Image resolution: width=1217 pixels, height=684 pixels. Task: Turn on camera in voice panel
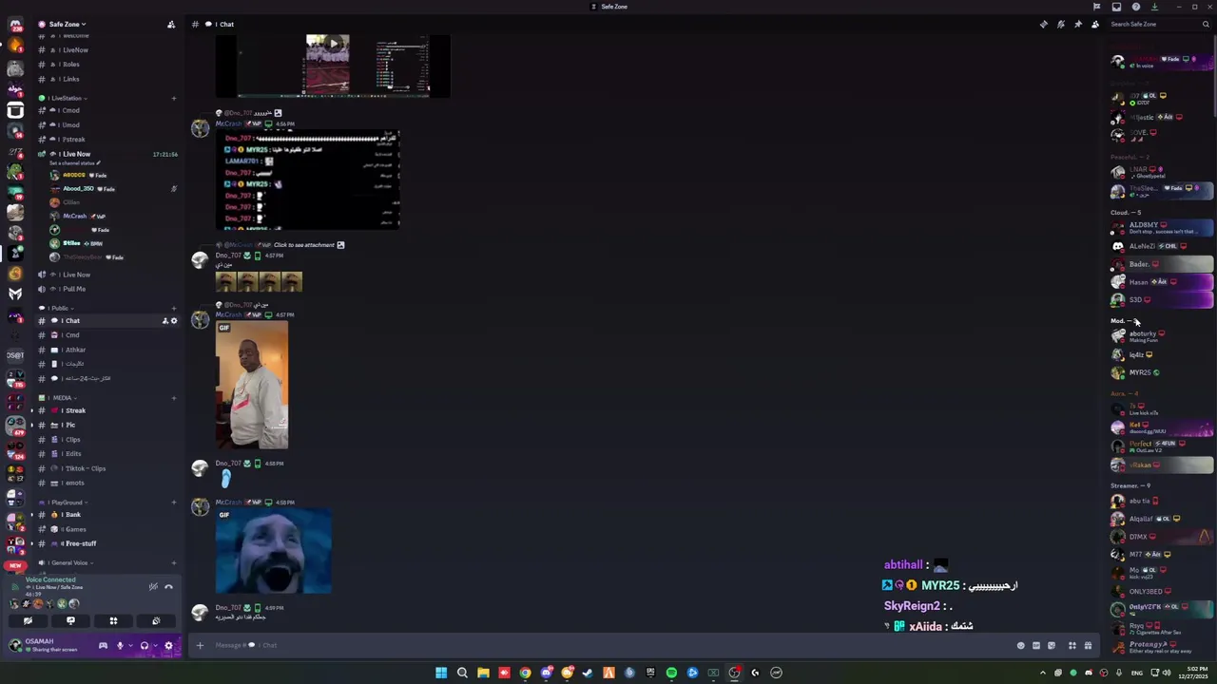click(x=28, y=620)
